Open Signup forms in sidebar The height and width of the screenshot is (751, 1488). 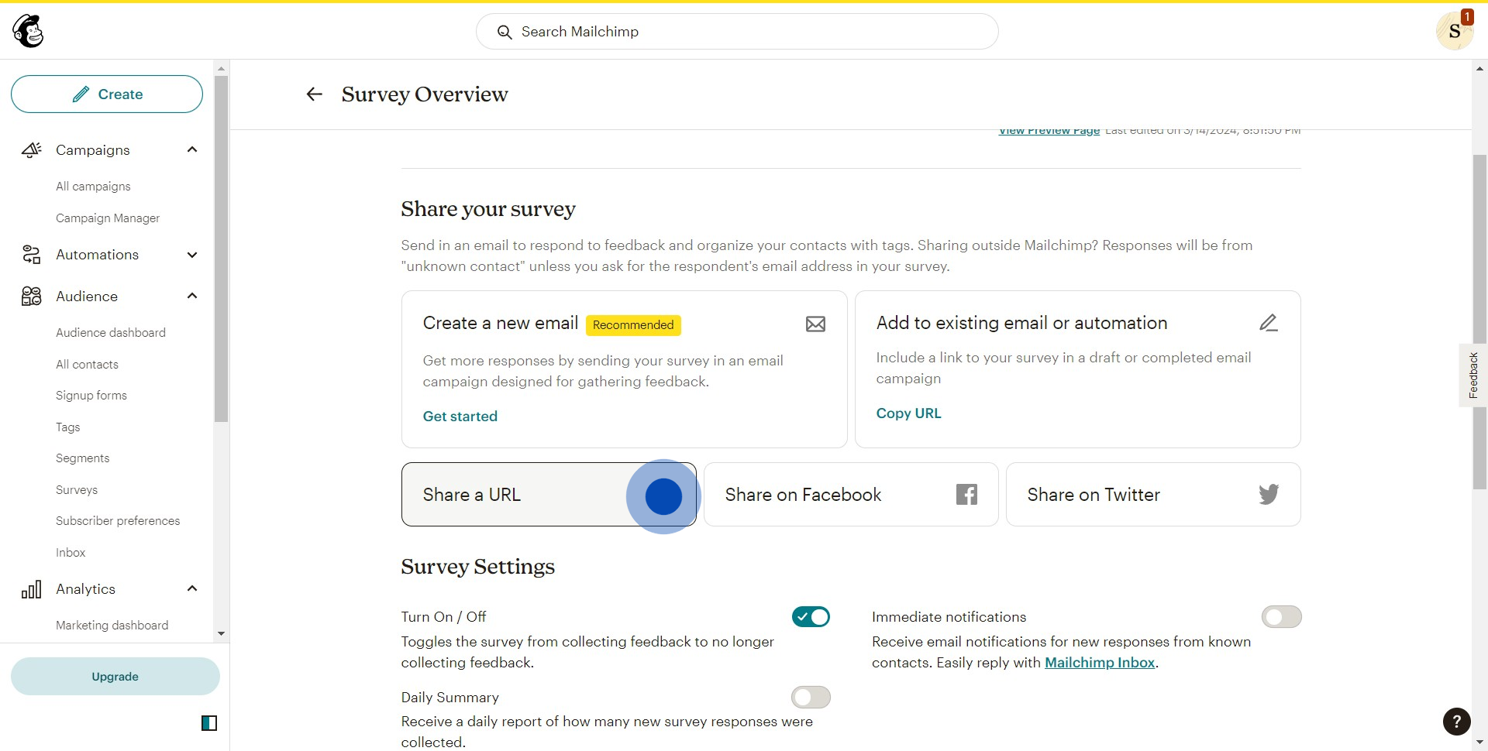91,396
